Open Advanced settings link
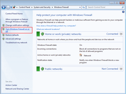This screenshot has height=94, width=126. 13,39
